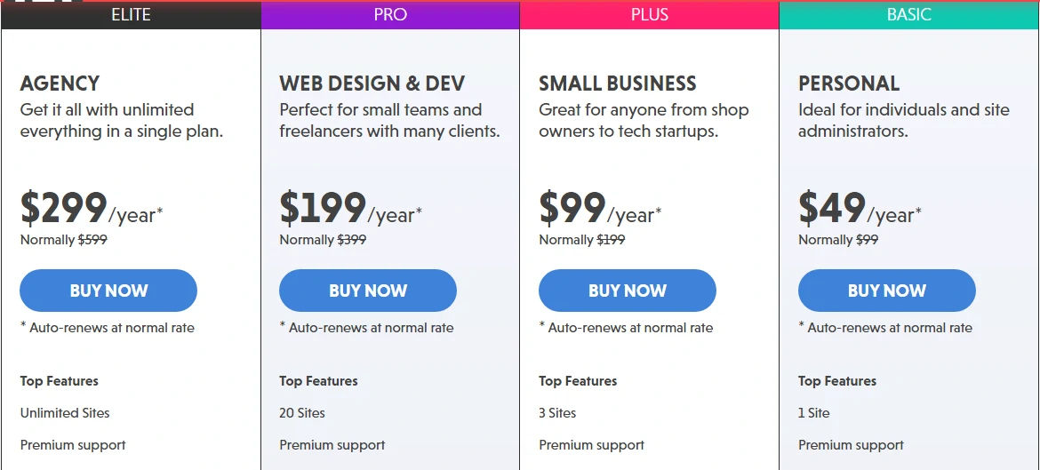Click the $99/year price

point(600,208)
